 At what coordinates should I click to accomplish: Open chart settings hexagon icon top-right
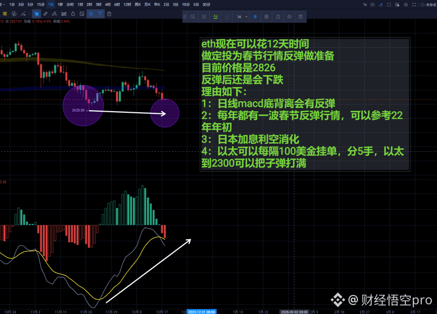[x=406, y=4]
